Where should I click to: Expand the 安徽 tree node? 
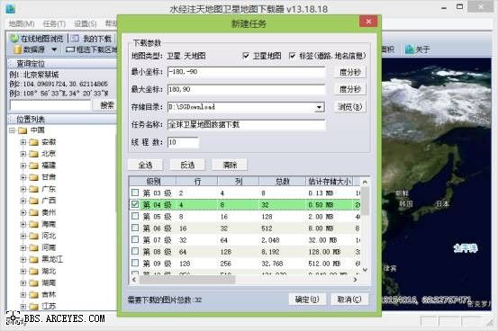23,142
